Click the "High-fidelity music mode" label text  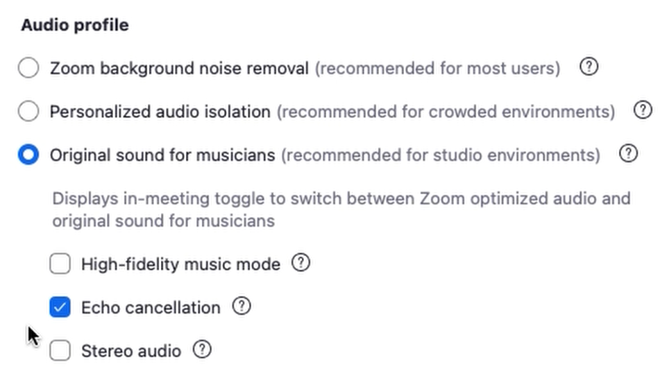click(x=180, y=264)
